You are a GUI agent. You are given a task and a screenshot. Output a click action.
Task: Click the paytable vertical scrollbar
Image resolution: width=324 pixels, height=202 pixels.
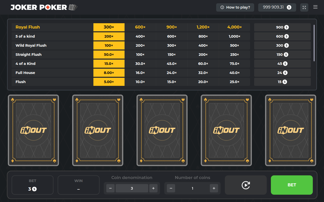click(x=314, y=43)
